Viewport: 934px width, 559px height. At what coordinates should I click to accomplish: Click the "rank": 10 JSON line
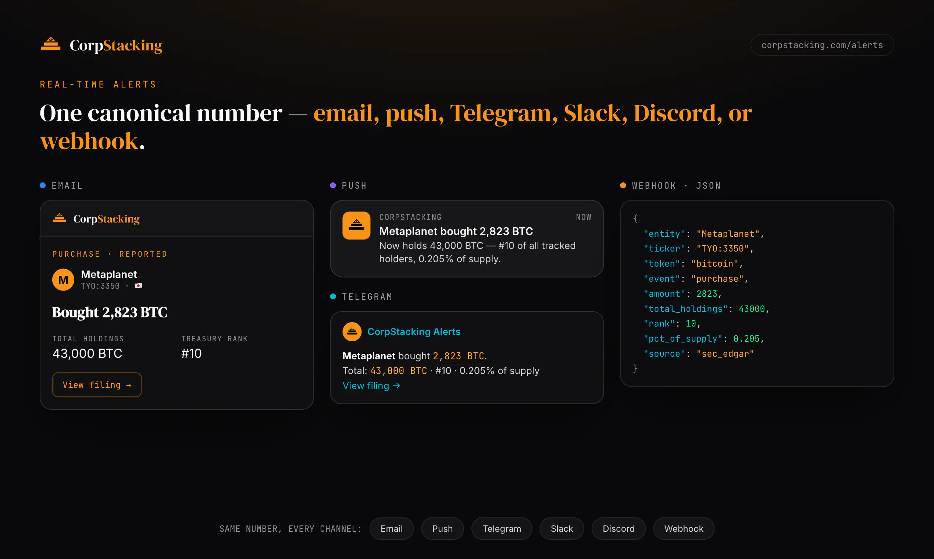click(x=672, y=324)
